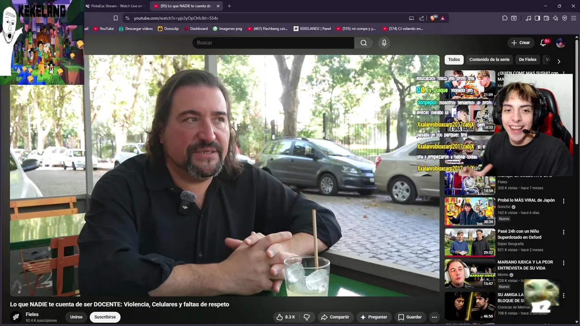Open '(467) Flashbang cat...' bookmark

(x=267, y=29)
